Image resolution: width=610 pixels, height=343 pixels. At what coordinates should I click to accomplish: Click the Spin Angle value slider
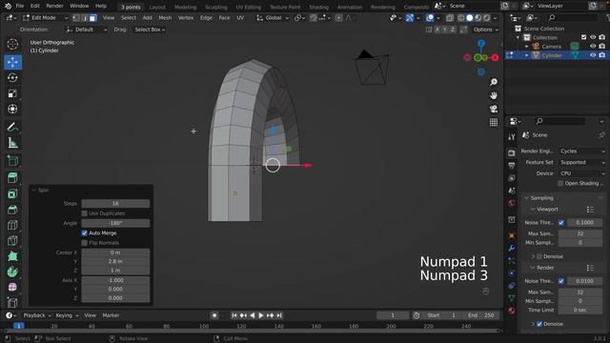115,223
